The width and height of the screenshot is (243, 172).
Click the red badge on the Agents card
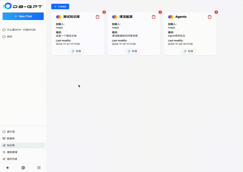click(216, 12)
